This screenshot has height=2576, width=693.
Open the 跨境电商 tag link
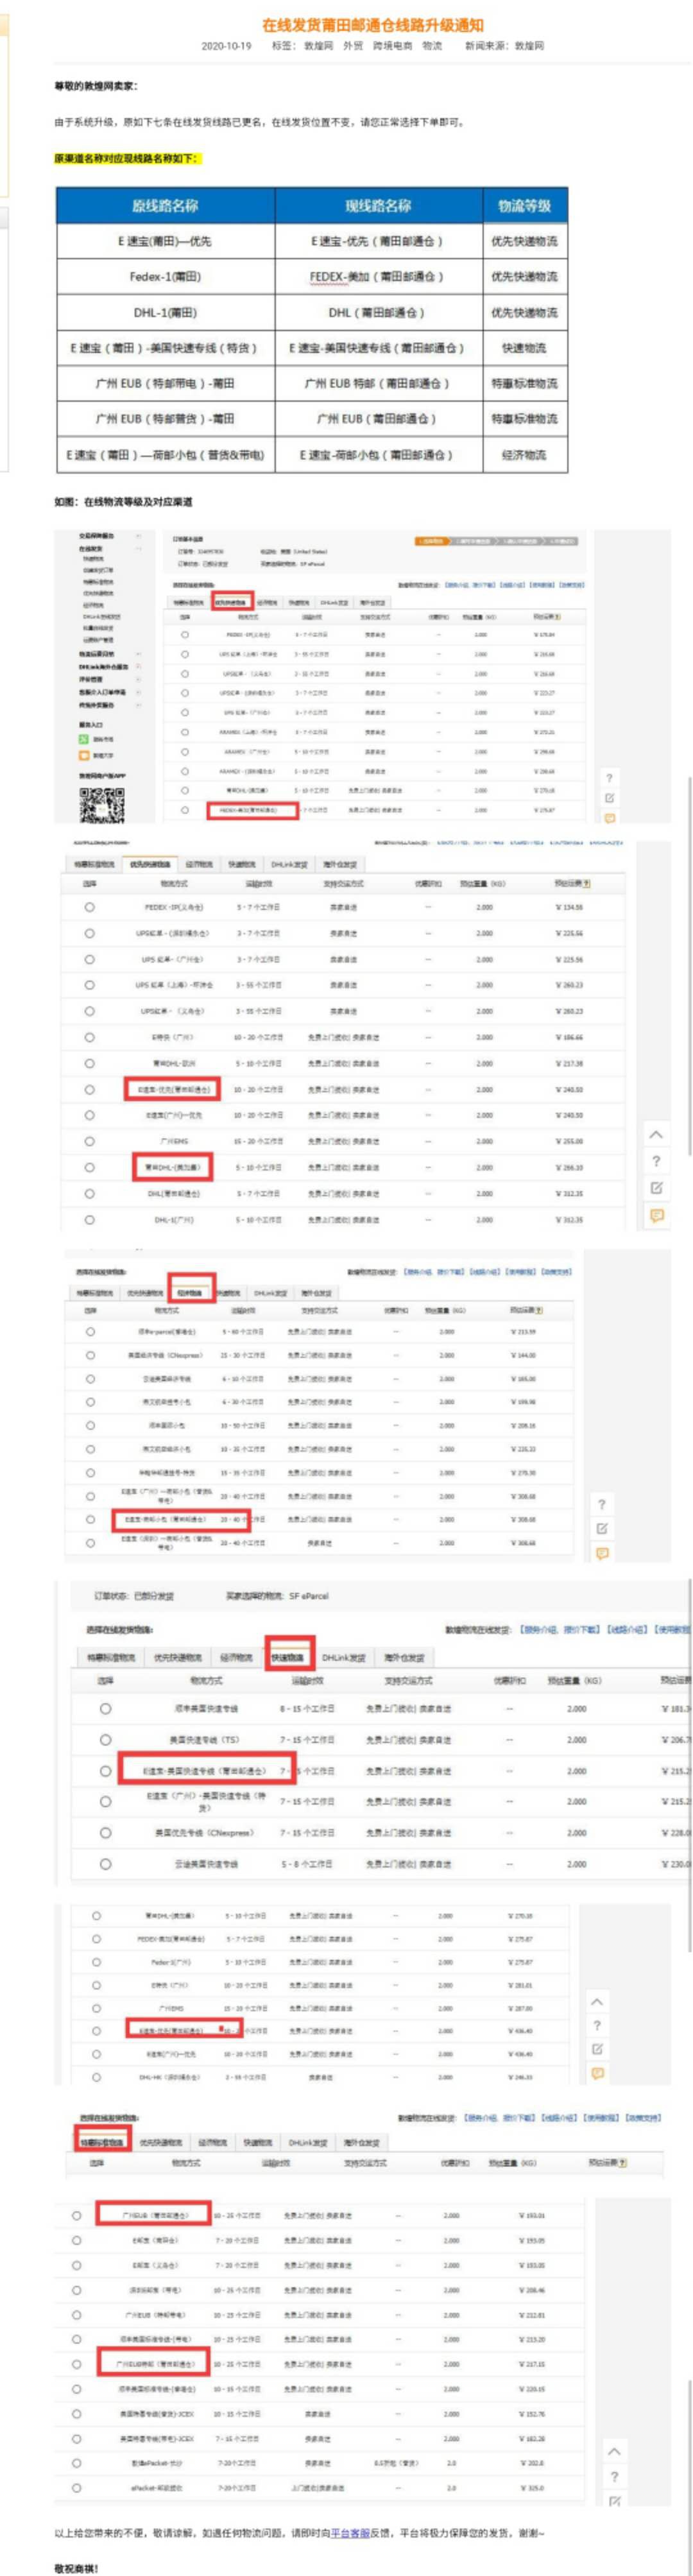pyautogui.click(x=392, y=46)
